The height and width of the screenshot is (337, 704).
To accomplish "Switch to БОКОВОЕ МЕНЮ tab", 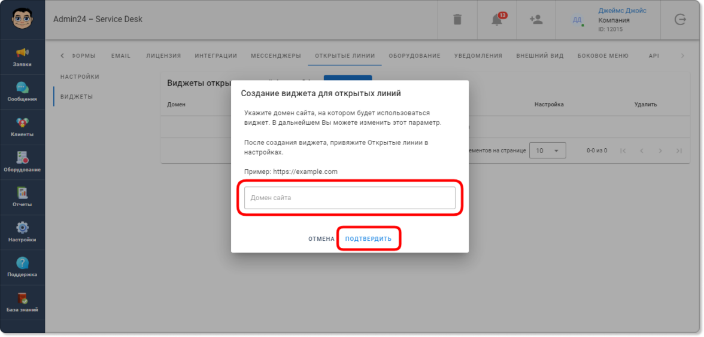I will click(x=602, y=56).
